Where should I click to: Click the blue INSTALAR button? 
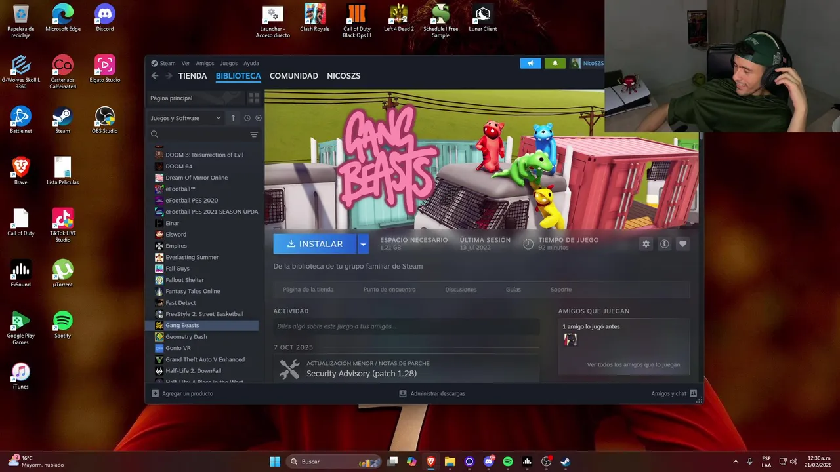[x=315, y=244]
